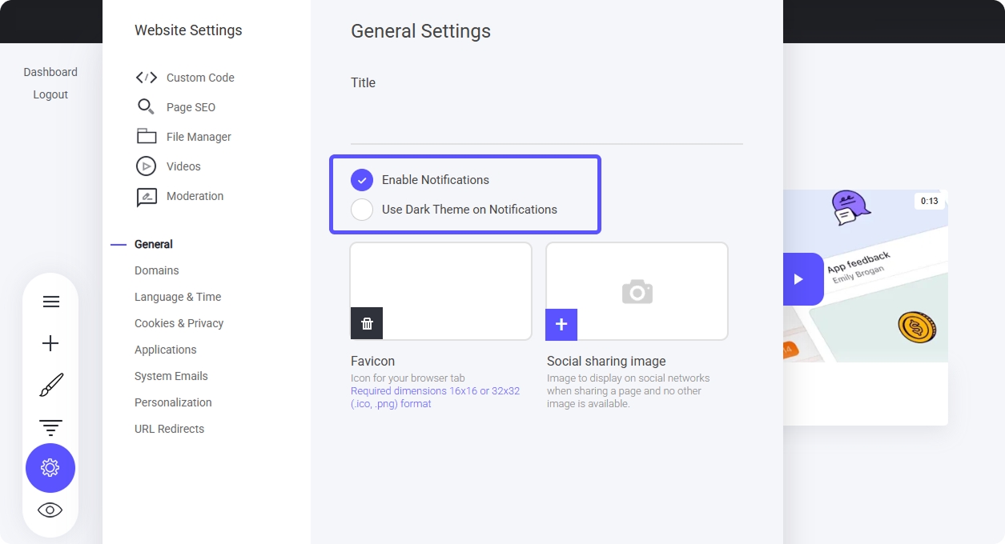The image size is (1005, 544).
Task: Switch to Language & Time settings
Action: pyautogui.click(x=178, y=297)
